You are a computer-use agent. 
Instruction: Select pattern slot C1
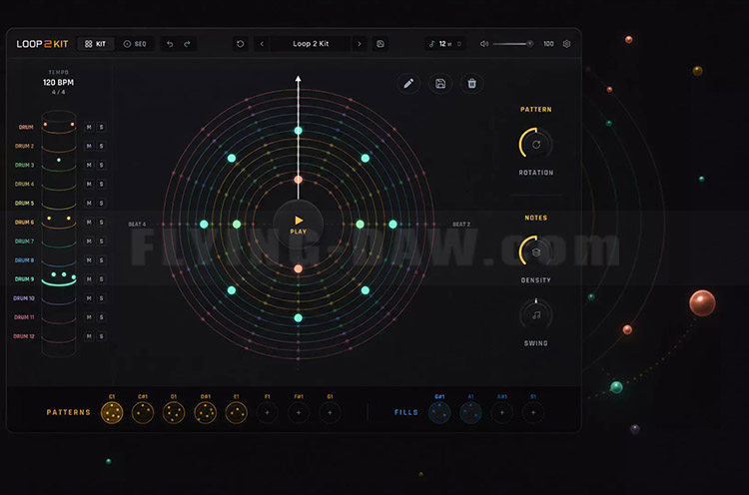coord(112,413)
